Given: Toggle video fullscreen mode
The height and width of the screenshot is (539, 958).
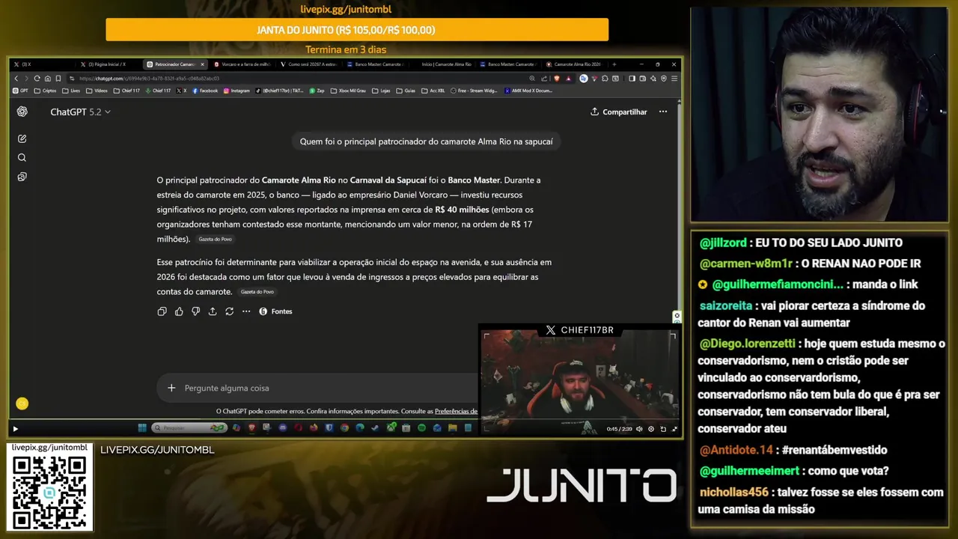Looking at the screenshot, I should click(674, 429).
